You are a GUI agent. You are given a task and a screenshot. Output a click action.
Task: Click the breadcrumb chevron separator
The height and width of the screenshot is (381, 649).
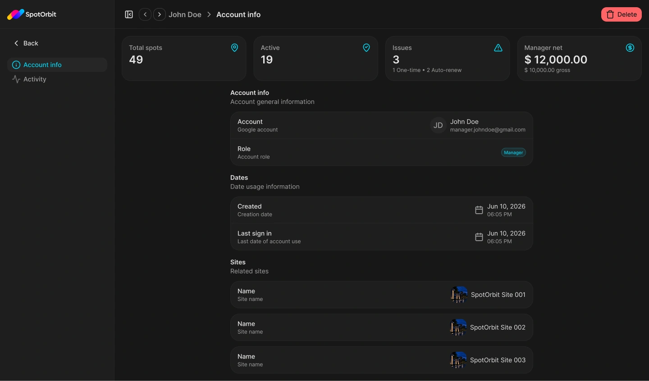point(209,14)
